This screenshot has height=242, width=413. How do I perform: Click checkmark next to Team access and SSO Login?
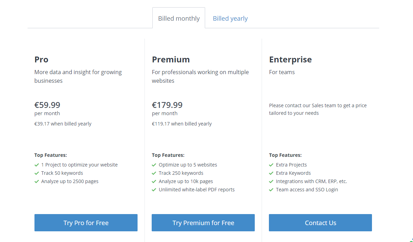271,190
